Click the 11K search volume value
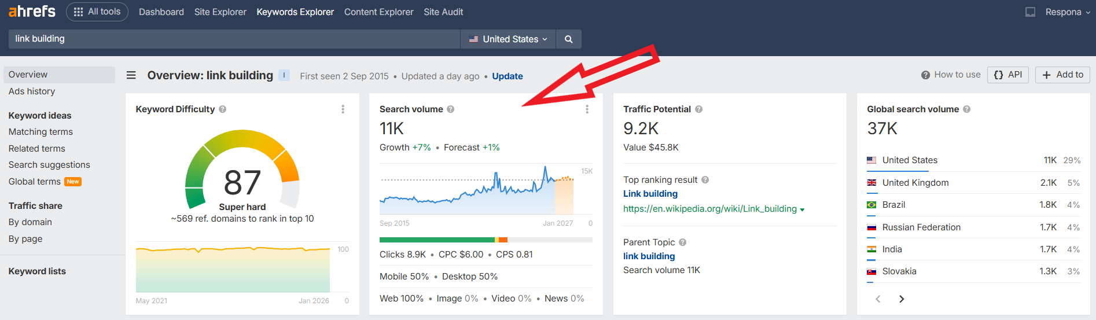This screenshot has width=1096, height=320. (x=392, y=128)
